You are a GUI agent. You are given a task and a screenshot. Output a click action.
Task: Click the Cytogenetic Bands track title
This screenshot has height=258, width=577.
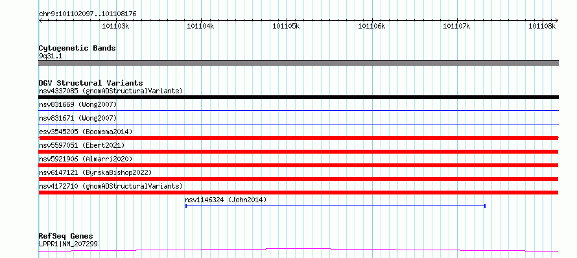point(77,48)
